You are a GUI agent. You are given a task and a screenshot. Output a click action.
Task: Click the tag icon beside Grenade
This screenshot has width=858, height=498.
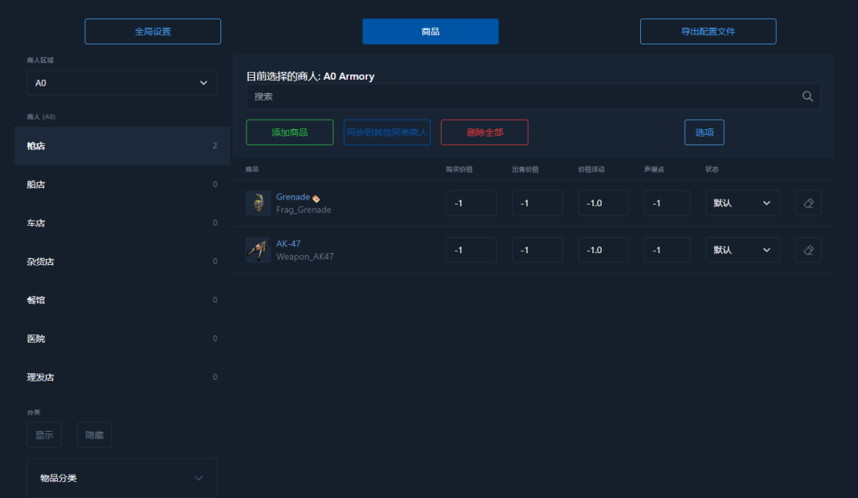tap(316, 198)
